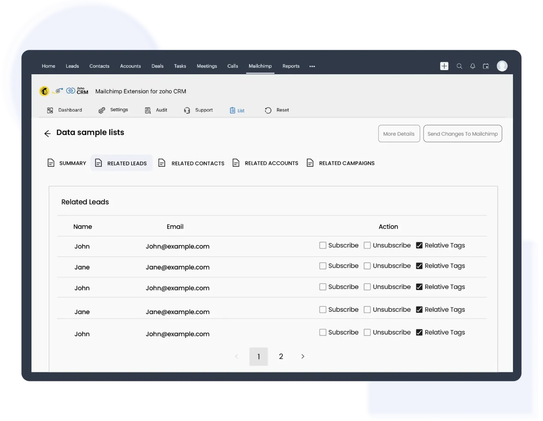
Task: Click the Data sample lists title
Action: 90,133
